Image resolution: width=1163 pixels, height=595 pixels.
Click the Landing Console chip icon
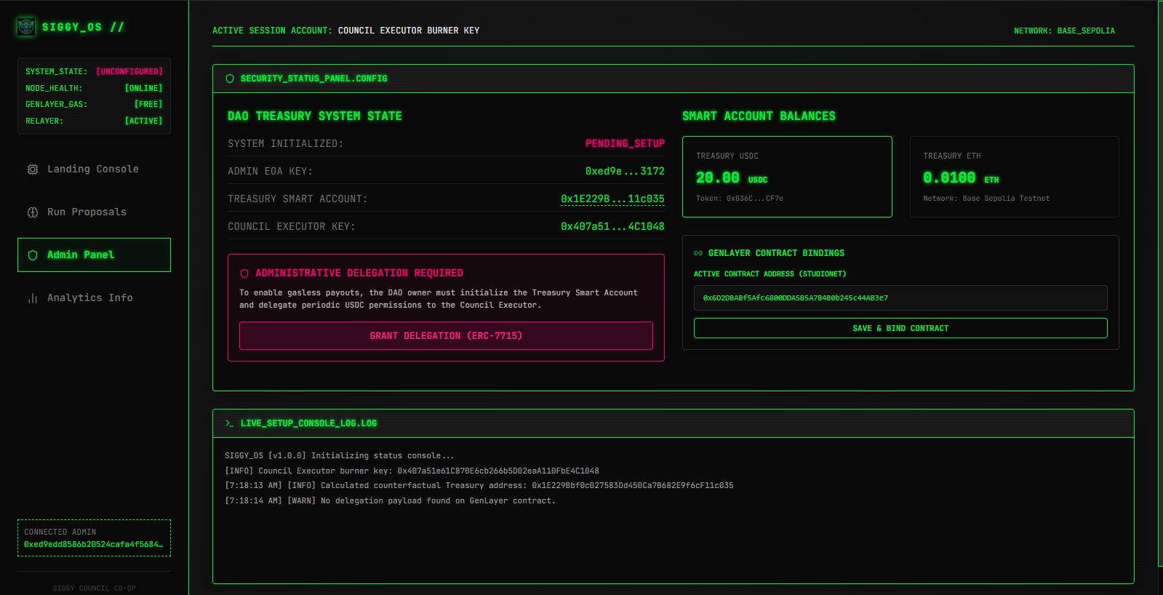click(33, 169)
